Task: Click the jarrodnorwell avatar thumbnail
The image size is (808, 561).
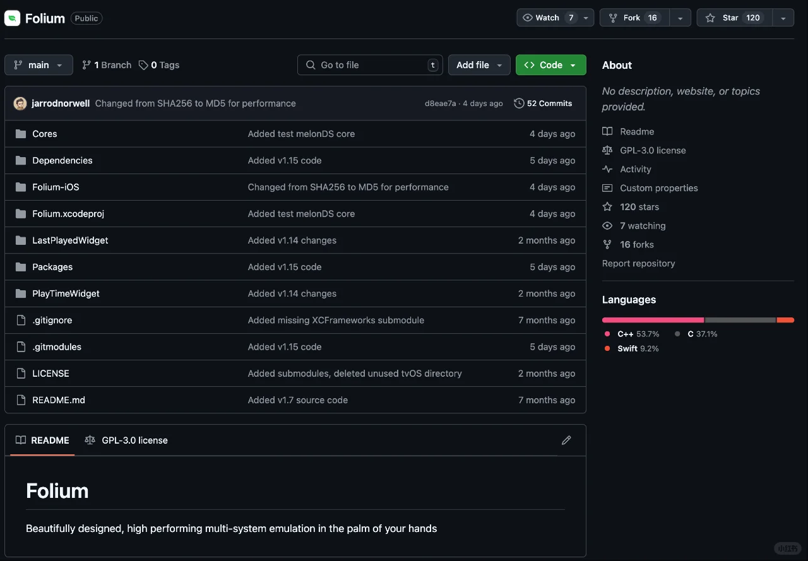Action: [x=20, y=103]
